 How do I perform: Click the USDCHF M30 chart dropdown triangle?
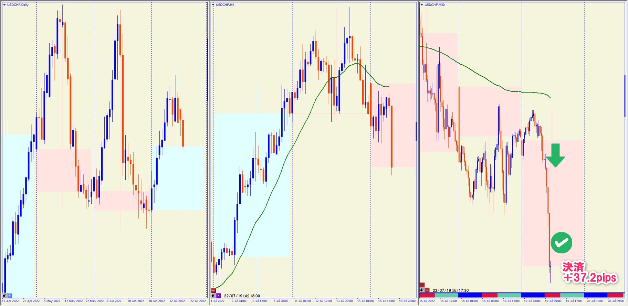(422, 5)
